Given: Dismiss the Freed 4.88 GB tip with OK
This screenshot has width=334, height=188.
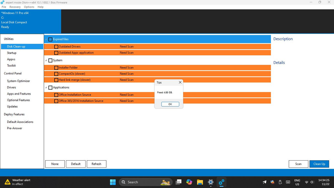Looking at the screenshot, I should pos(170,104).
